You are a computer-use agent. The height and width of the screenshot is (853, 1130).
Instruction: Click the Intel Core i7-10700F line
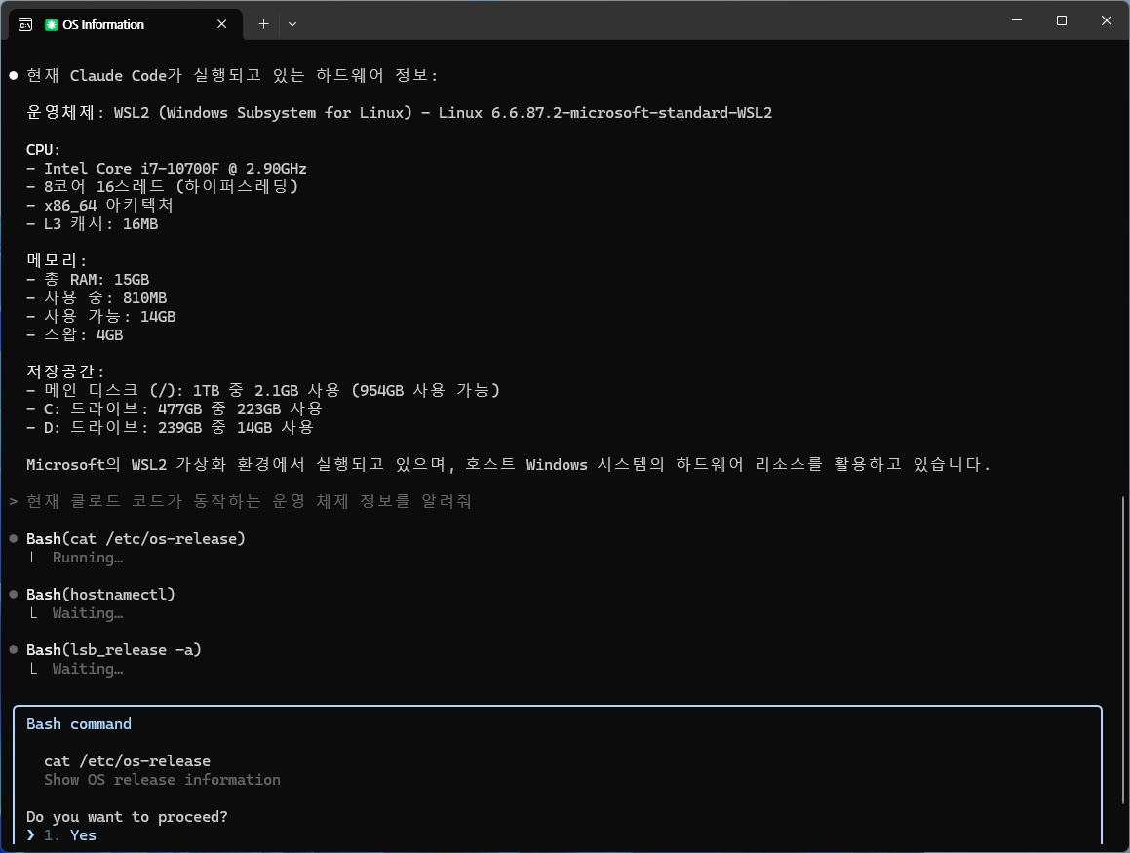167,169
